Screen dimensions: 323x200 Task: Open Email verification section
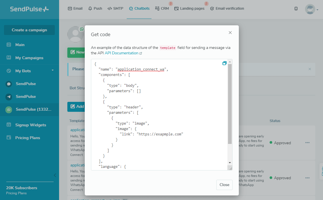227,9
